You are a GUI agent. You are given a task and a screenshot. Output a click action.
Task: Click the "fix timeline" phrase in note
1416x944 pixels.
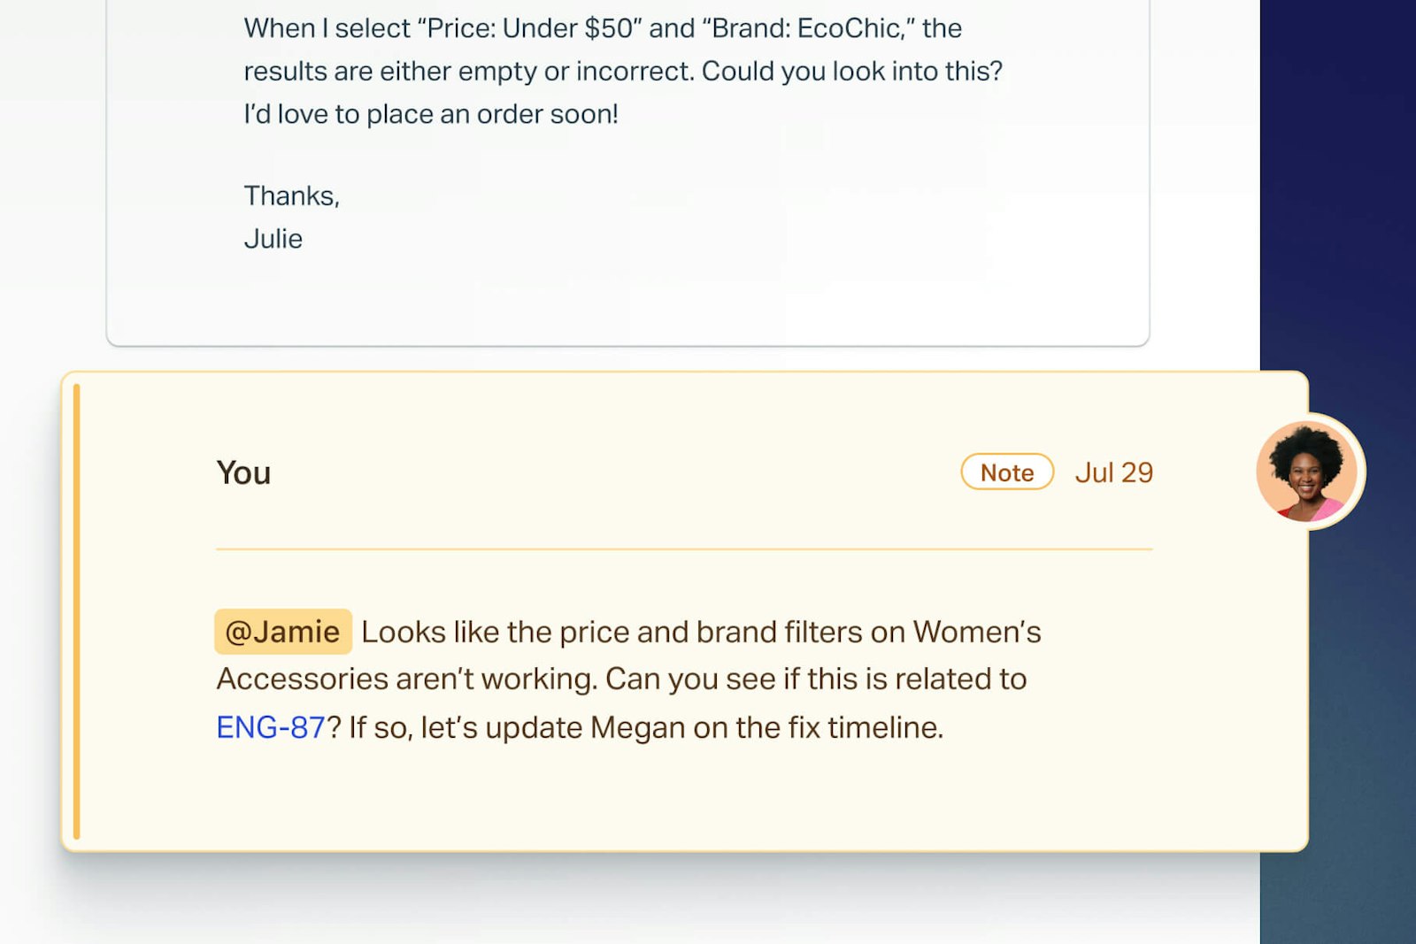click(x=863, y=727)
